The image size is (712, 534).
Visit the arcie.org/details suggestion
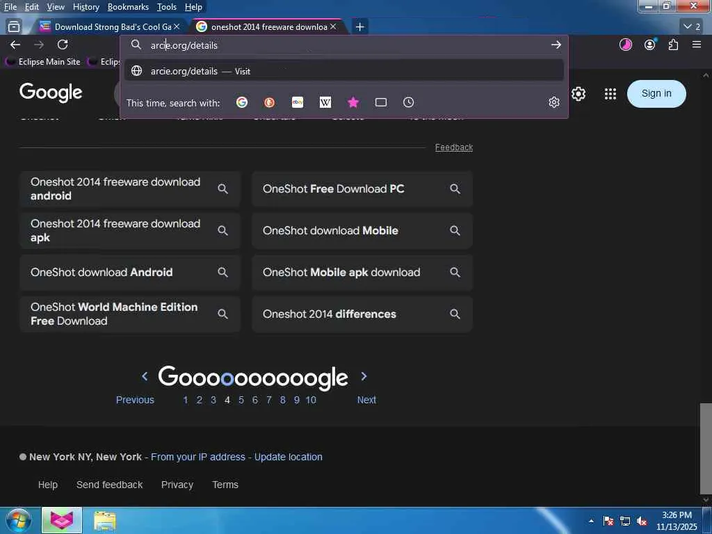click(x=343, y=71)
